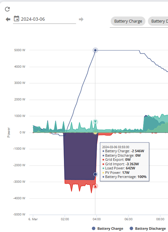Click the 02:00 x-axis label
The height and width of the screenshot is (232, 168).
(x=65, y=219)
